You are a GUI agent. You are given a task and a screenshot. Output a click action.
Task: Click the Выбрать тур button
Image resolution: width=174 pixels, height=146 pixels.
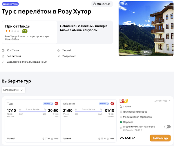tap(160, 138)
